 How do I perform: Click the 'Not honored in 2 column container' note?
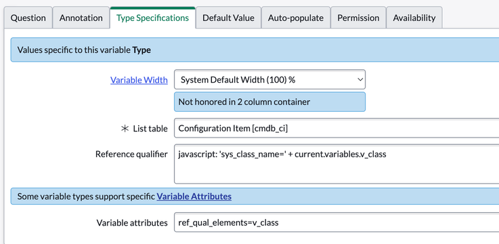(x=269, y=102)
